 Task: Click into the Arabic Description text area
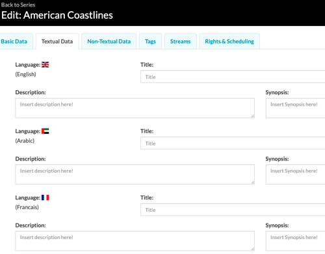pos(135,175)
